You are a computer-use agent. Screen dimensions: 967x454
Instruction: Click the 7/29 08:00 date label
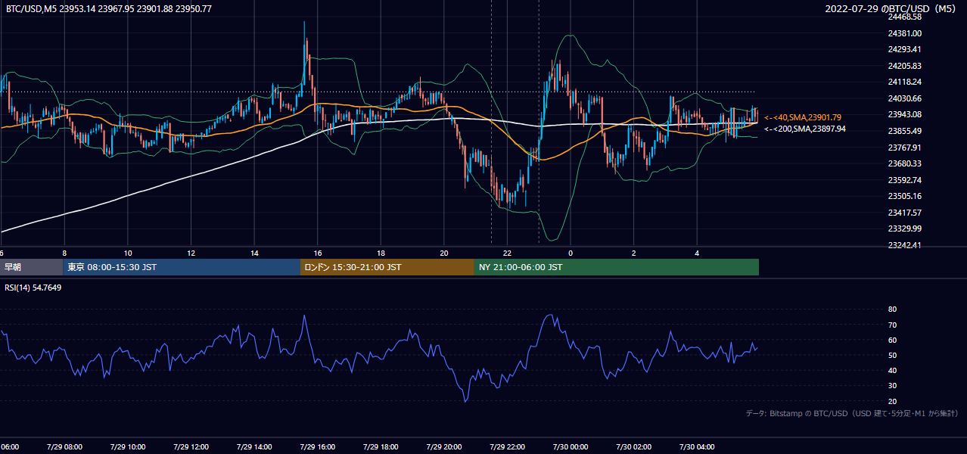[x=64, y=447]
